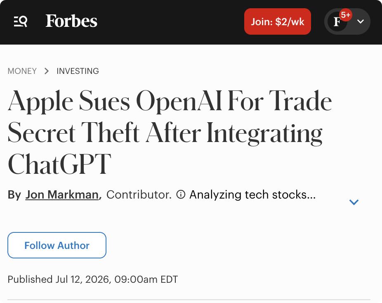This screenshot has width=382, height=303.
Task: Open the Forbes account F avatar
Action: click(x=337, y=22)
